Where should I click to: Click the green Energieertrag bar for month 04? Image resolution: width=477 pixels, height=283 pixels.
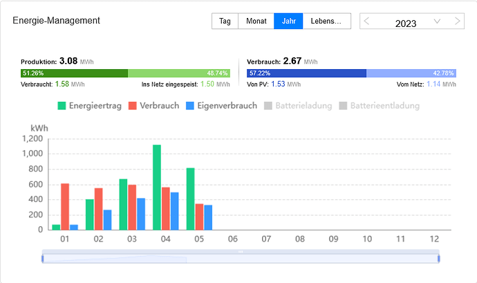157,188
